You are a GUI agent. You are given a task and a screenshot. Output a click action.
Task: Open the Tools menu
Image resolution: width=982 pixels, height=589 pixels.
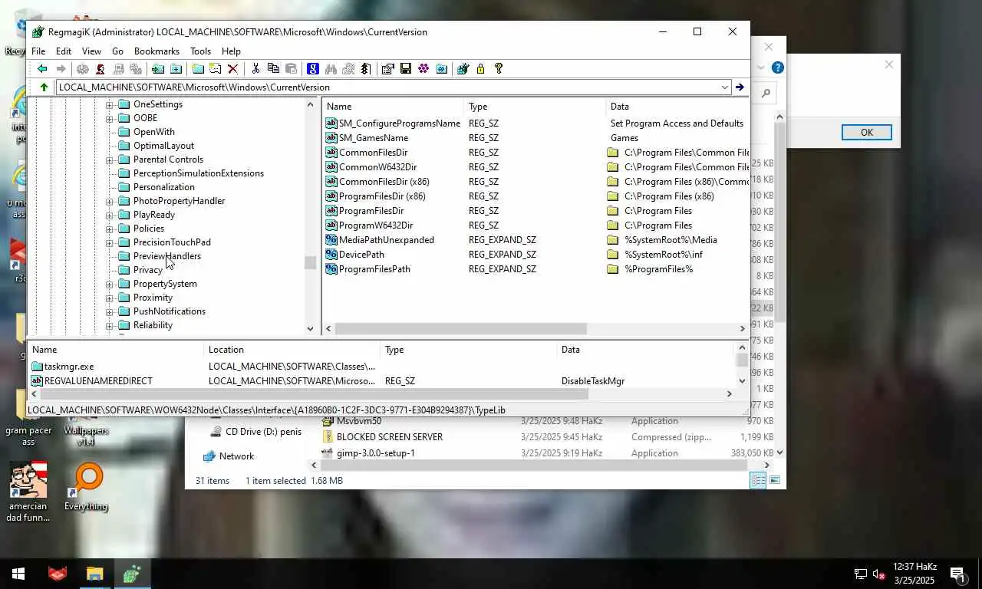click(200, 51)
